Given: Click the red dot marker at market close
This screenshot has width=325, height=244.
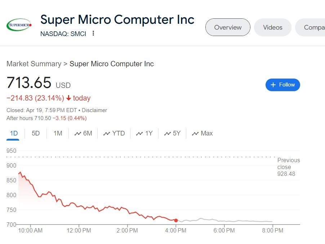Looking at the screenshot, I should pyautogui.click(x=176, y=220).
